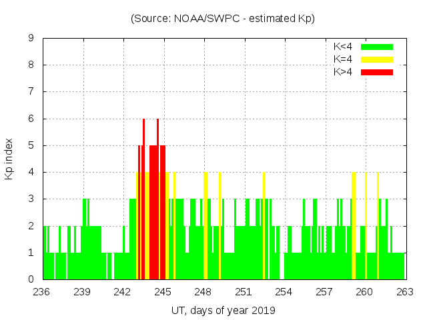Click the 'UT, days of year 2019' axis label

223,310
